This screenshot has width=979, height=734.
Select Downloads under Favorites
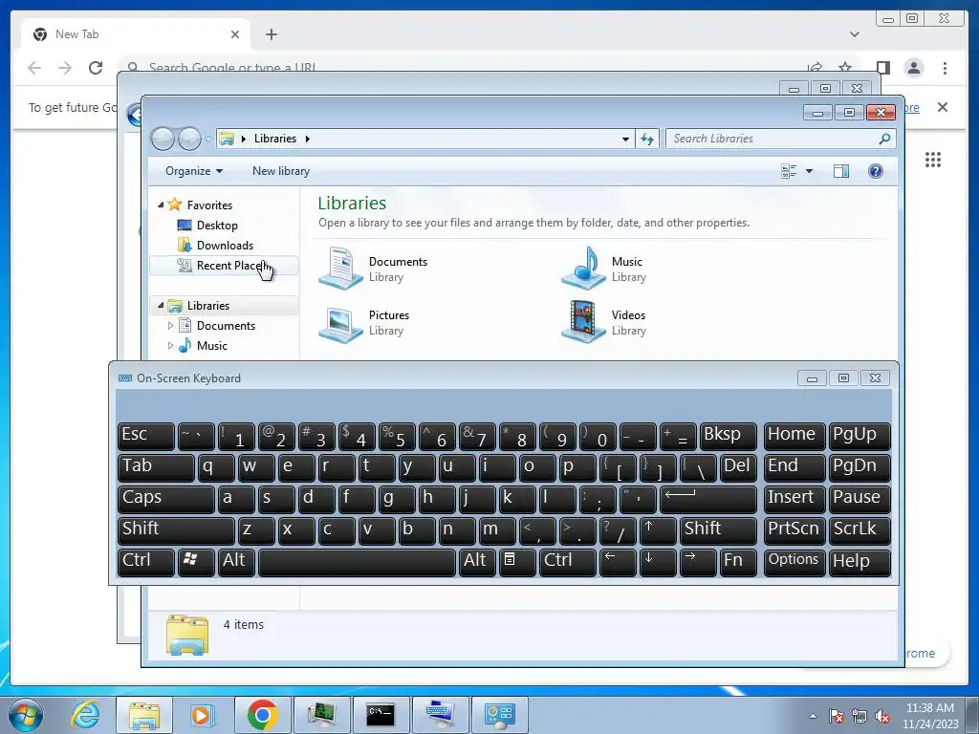tap(225, 246)
